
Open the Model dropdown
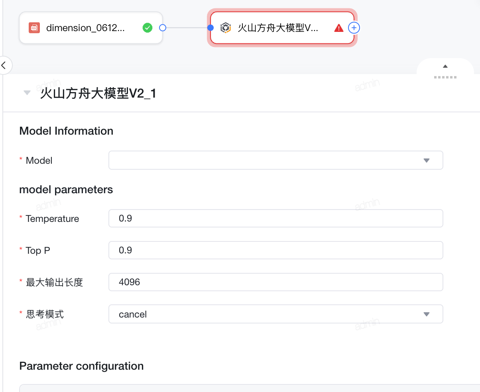(x=275, y=160)
